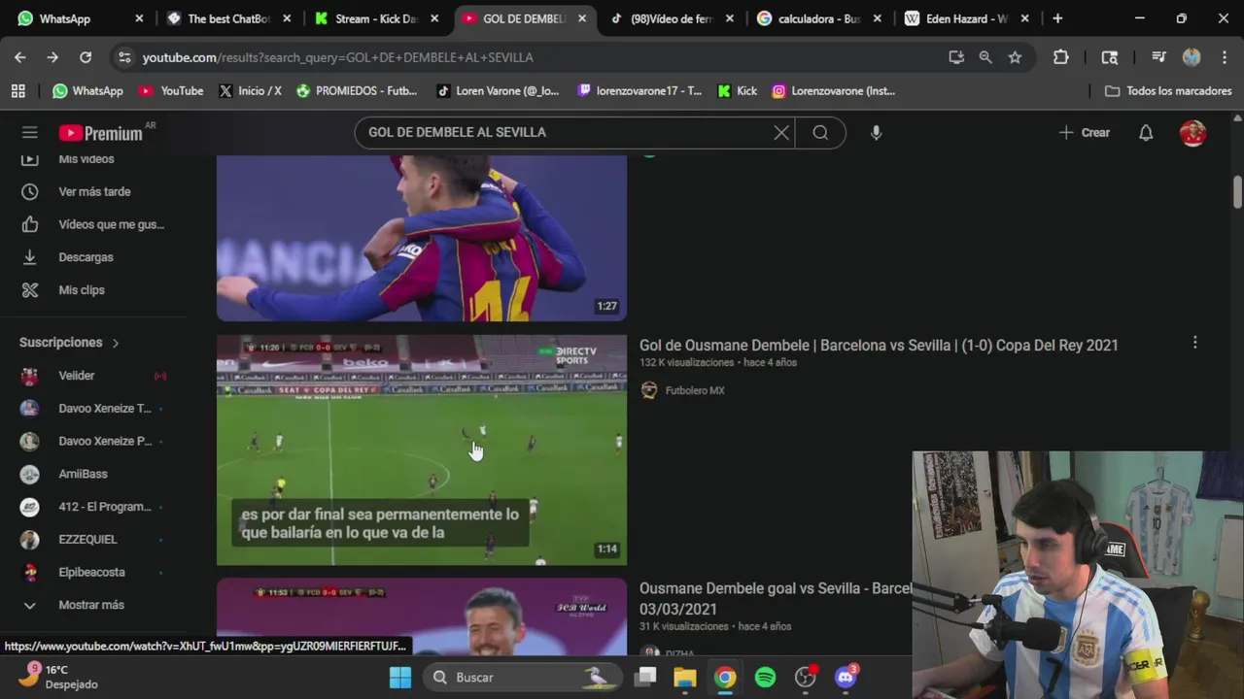Start voice search with microphone icon

(876, 133)
